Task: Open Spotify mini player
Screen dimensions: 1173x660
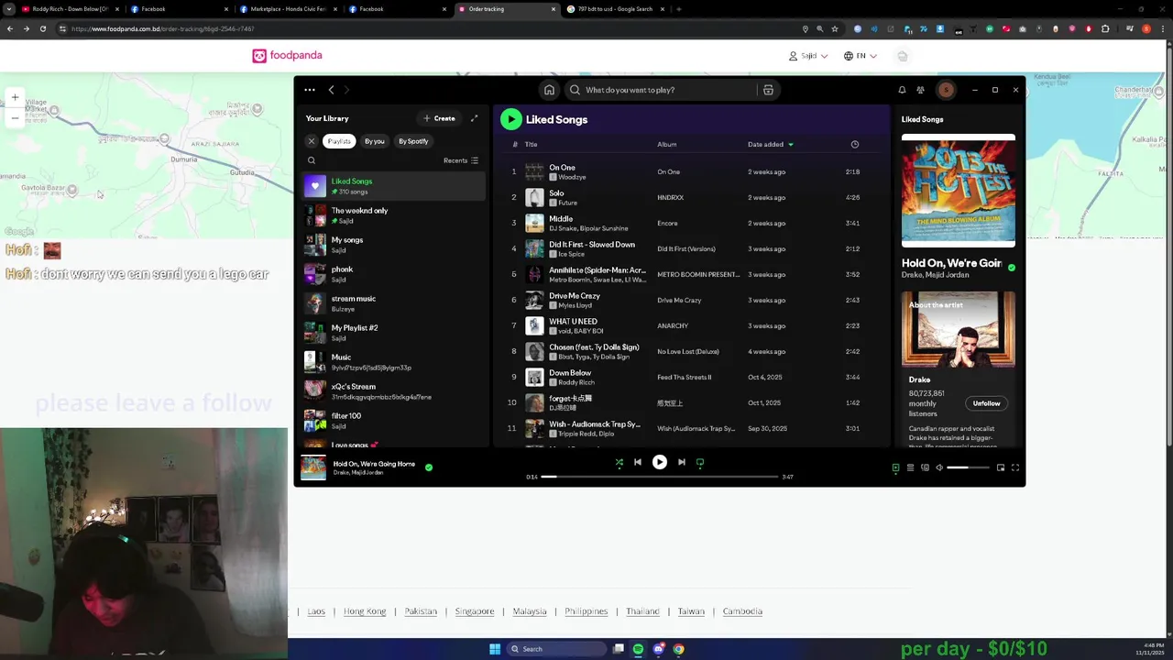Action: pos(1001,467)
